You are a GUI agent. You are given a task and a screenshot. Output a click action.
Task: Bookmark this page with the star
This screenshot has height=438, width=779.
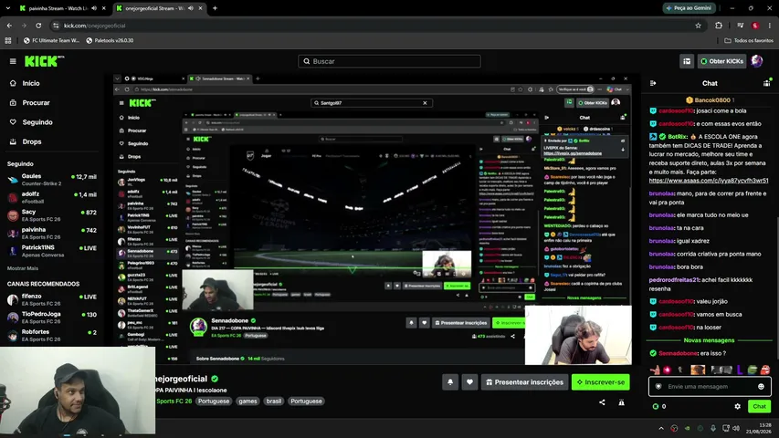698,26
